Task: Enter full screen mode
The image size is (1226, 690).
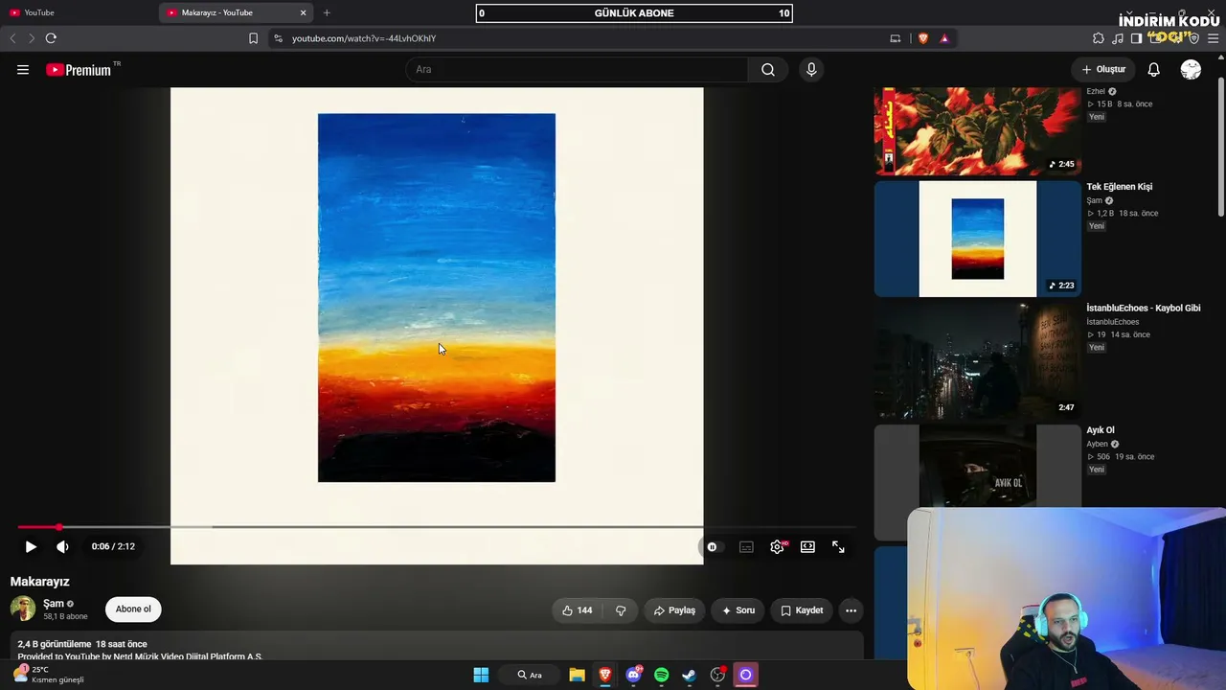Action: coord(838,547)
